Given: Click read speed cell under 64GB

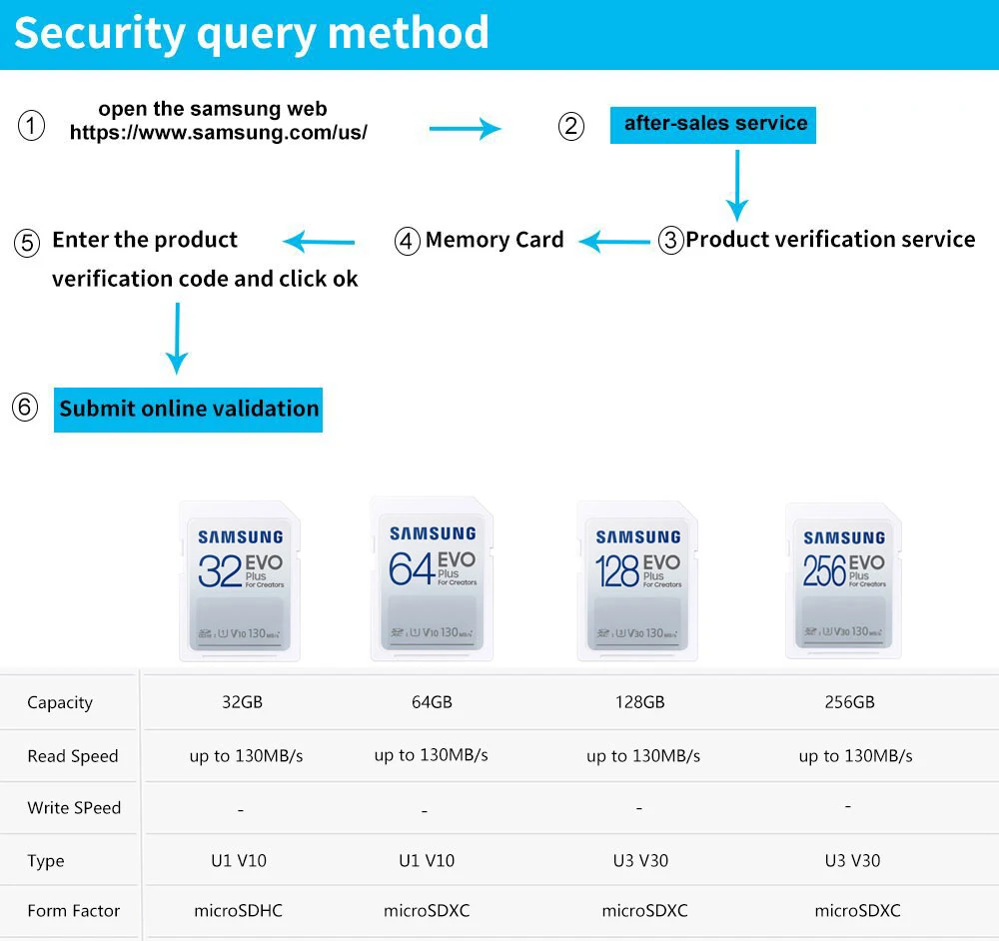Looking at the screenshot, I should 432,755.
